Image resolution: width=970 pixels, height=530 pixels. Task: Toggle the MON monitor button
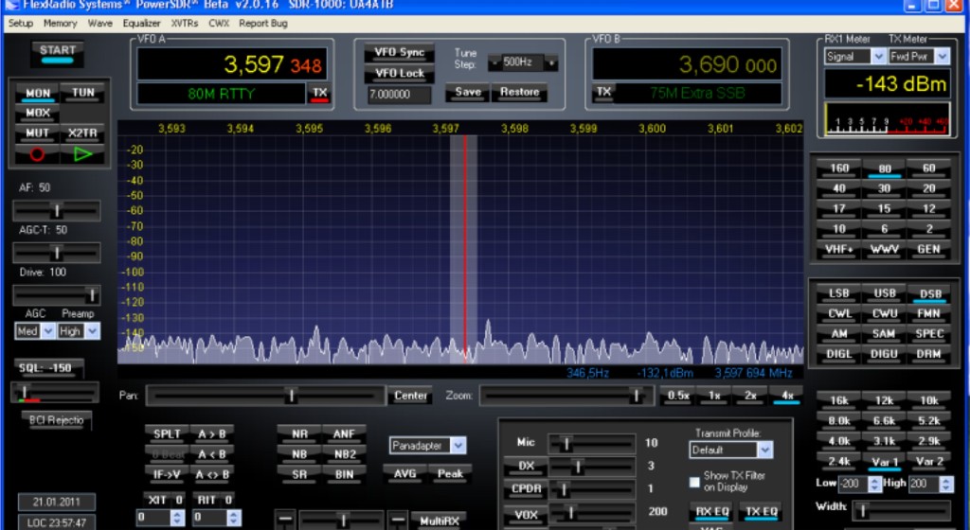38,93
